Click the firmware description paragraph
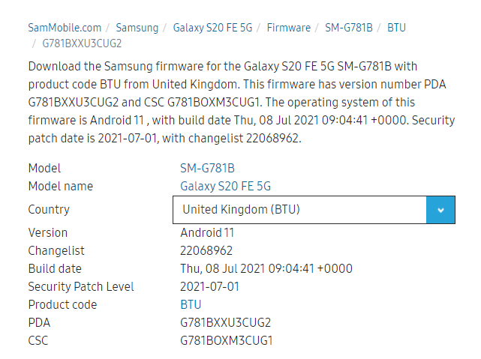The height and width of the screenshot is (359, 481). point(242,103)
